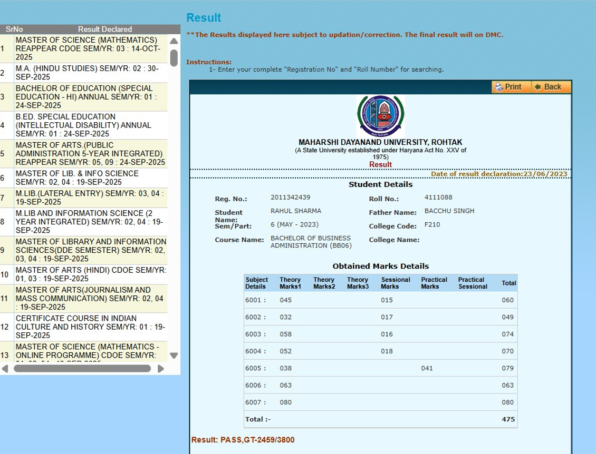Click sessional marks 016 for subject 6003
The height and width of the screenshot is (454, 596).
tap(387, 334)
